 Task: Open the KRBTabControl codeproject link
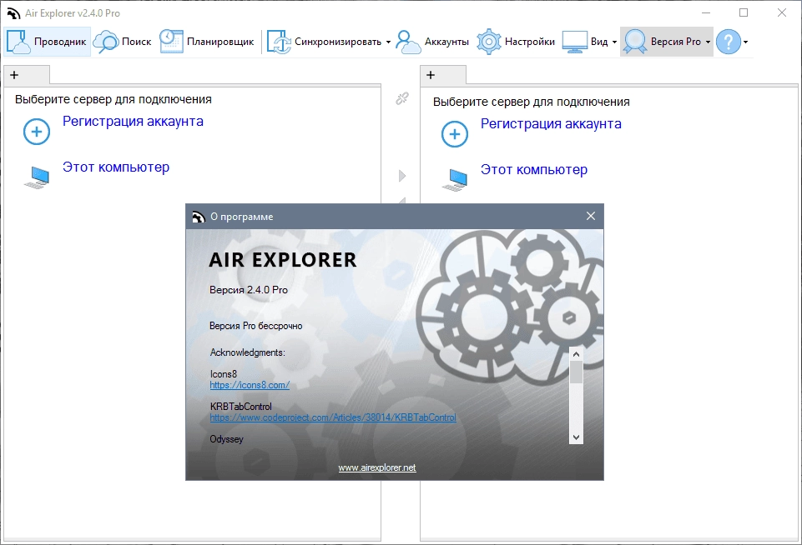click(x=333, y=417)
